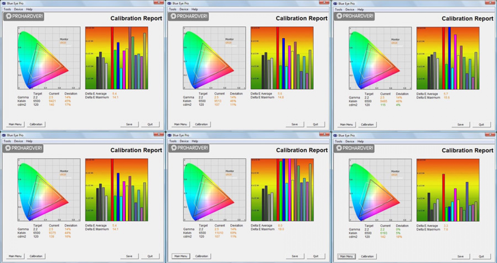Click the Blue Eye Pro title icon, top-left window
The height and width of the screenshot is (263, 497).
pyautogui.click(x=4, y=3)
